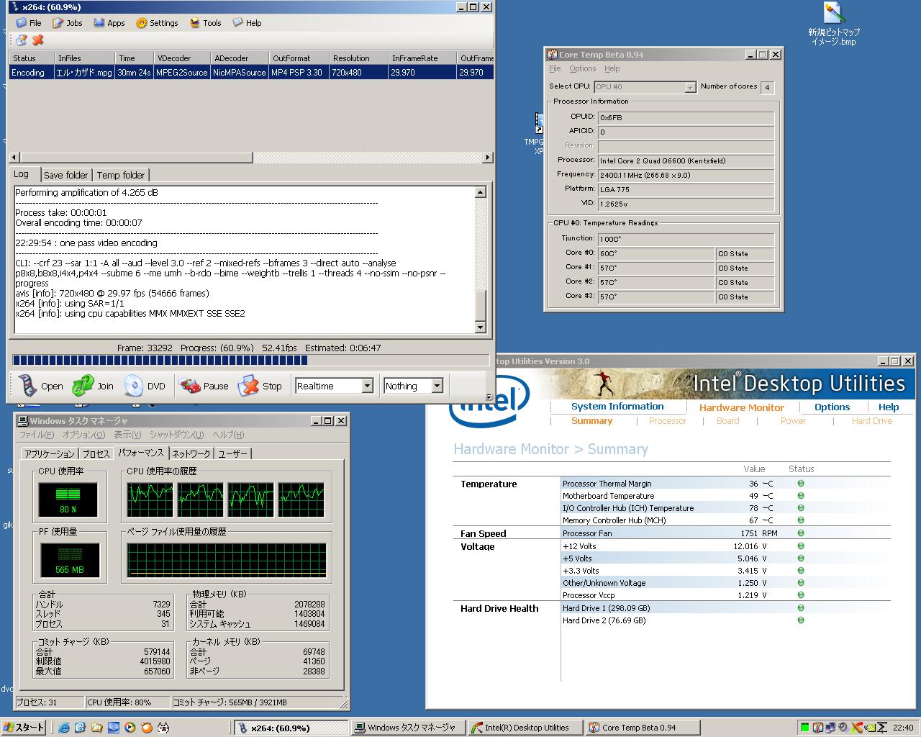The width and height of the screenshot is (921, 737).
Task: Expand the Nothing after-encoding dropdown
Action: pos(437,386)
